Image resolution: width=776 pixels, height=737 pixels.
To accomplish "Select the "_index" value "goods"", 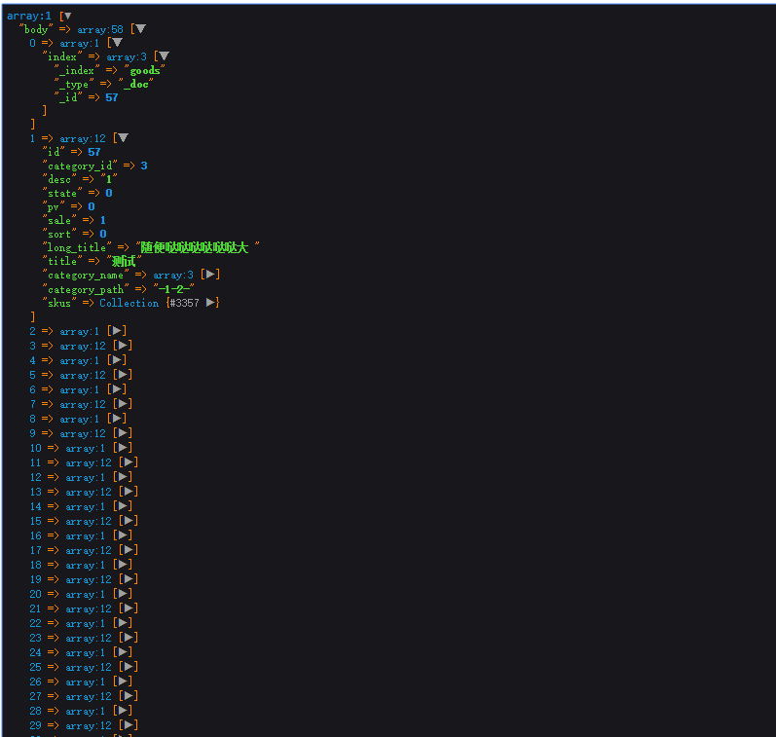I will coord(144,71).
